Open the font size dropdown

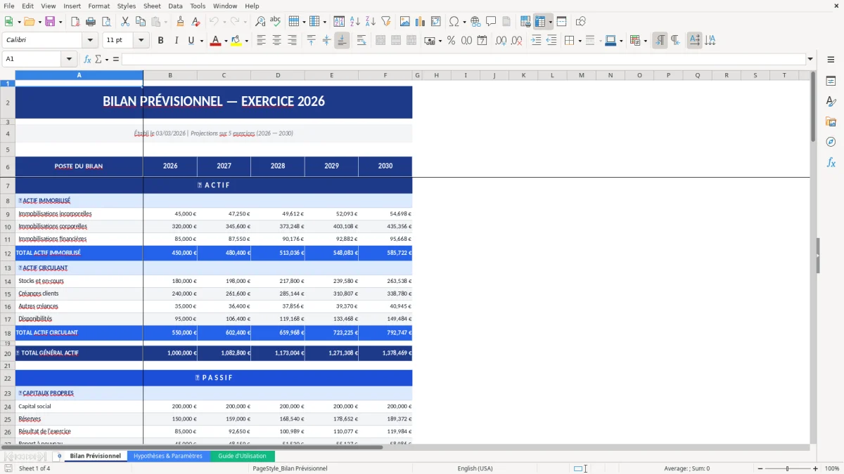point(139,40)
